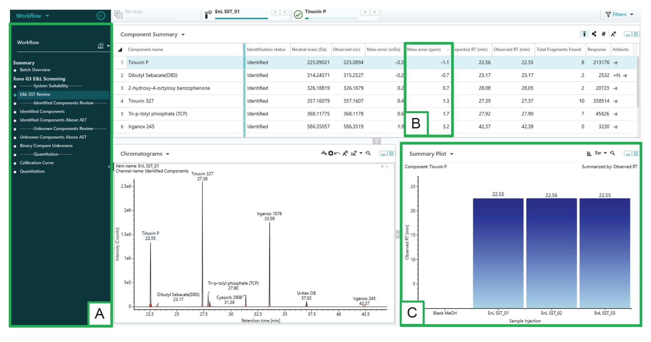The image size is (651, 342).
Task: Go to previous sample before EnL SST_01
Action: tap(275, 12)
